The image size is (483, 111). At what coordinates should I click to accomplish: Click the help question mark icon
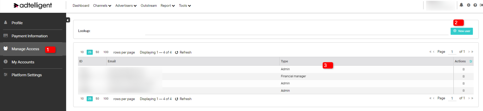click(x=475, y=5)
